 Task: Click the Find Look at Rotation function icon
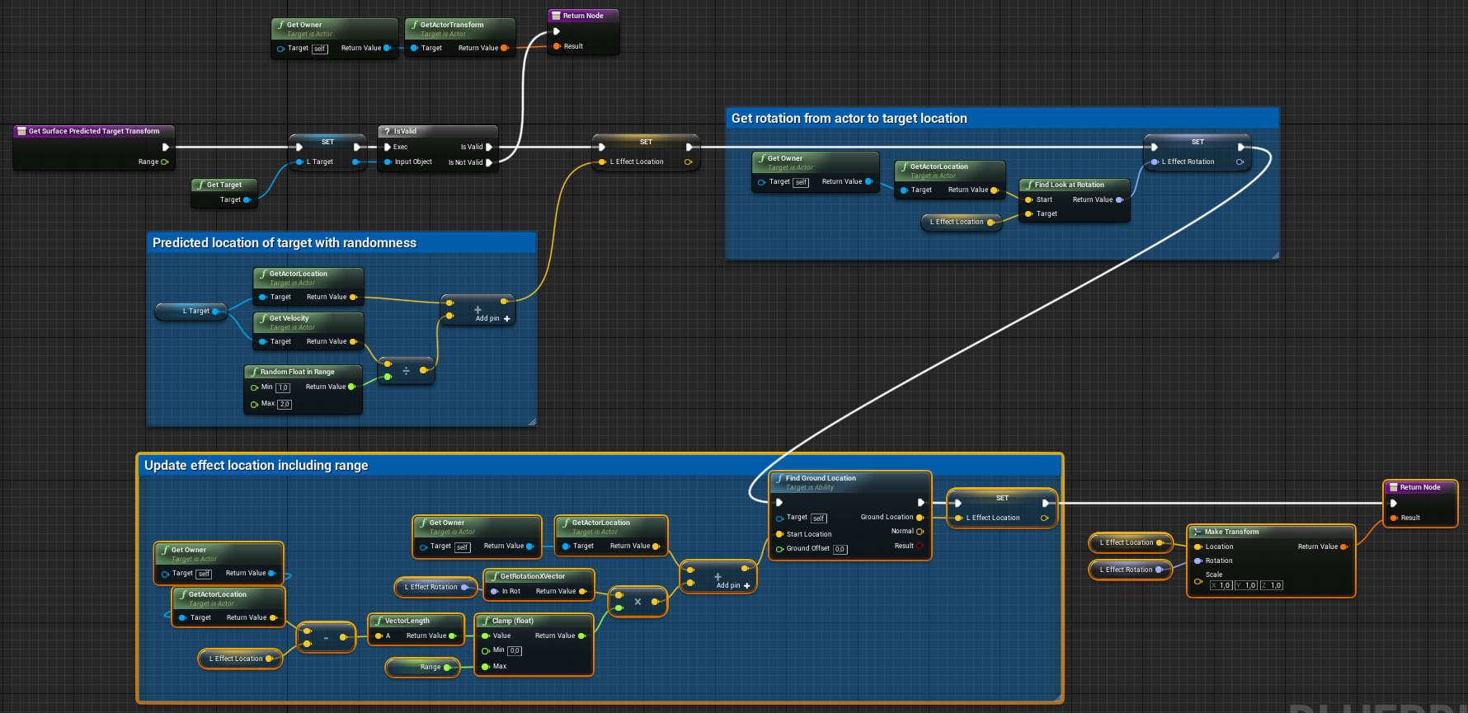click(x=1028, y=185)
